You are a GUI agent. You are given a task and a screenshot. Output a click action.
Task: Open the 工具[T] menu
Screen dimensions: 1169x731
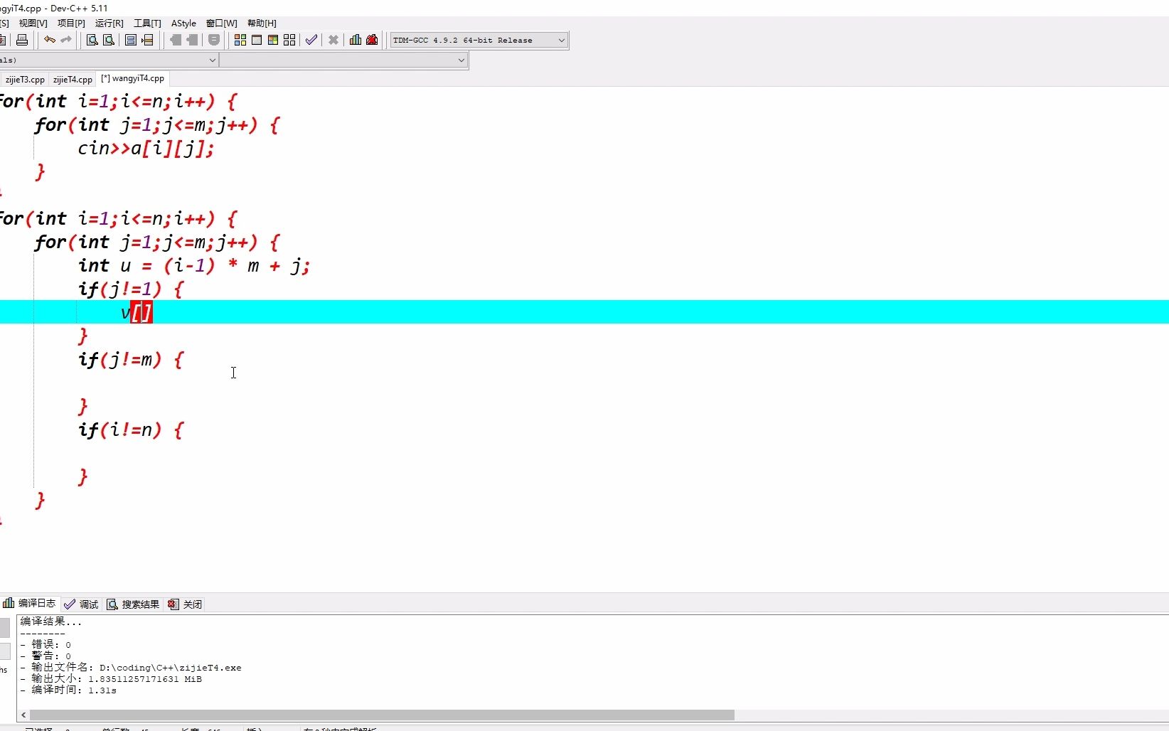click(x=147, y=23)
